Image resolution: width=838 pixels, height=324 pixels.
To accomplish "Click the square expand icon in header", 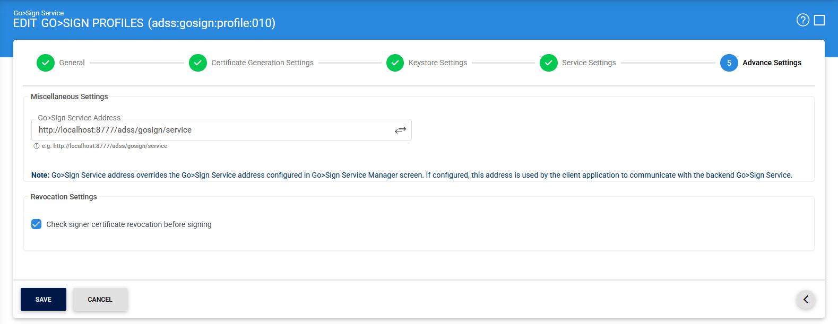I will point(819,20).
